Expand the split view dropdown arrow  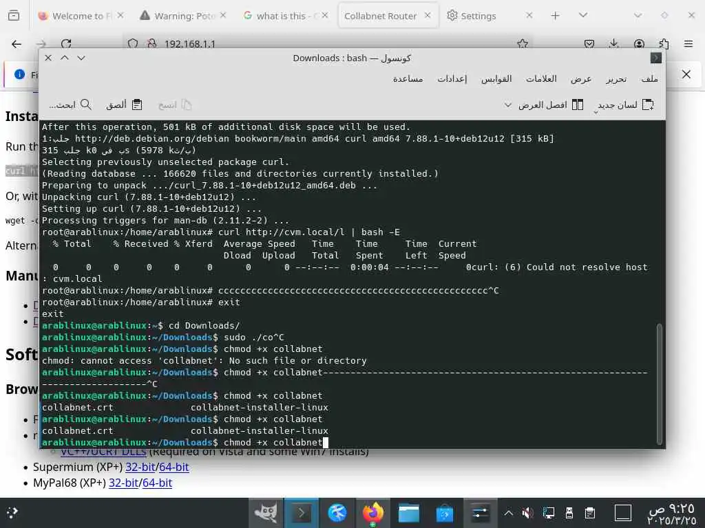point(507,104)
